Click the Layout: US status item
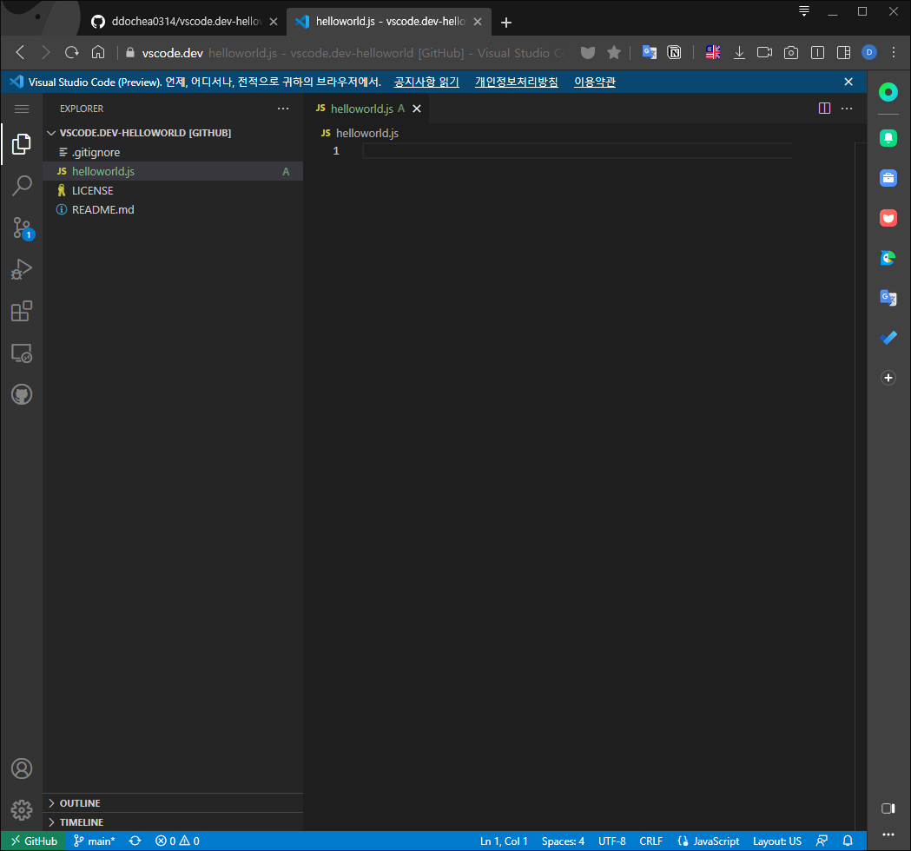This screenshot has width=911, height=851. coord(776,841)
